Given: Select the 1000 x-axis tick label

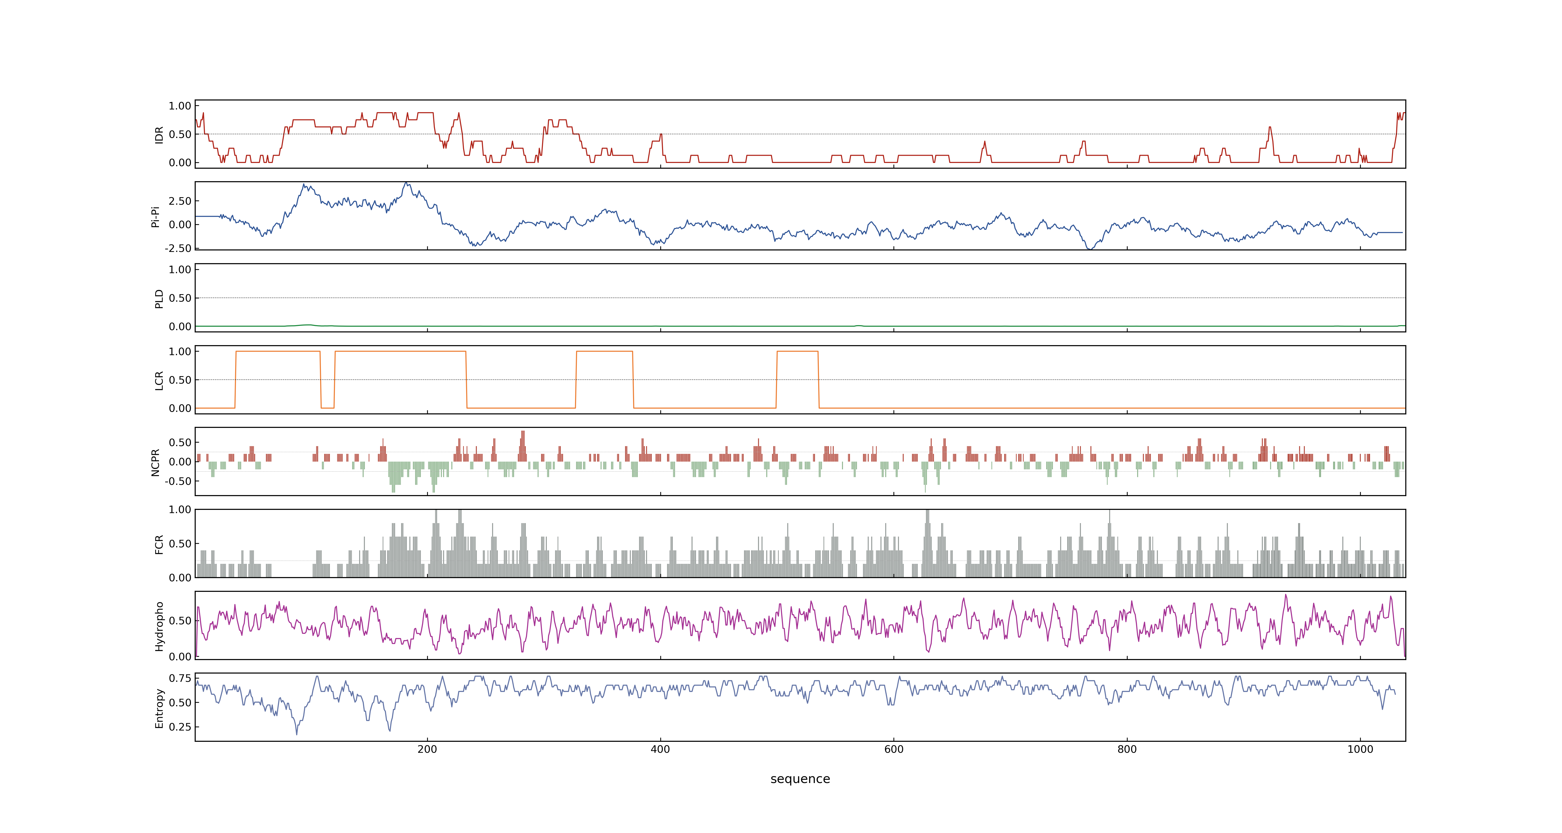Looking at the screenshot, I should point(1360,749).
